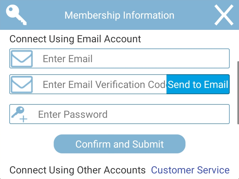
Task: Click the small plus sign under password key
Action: 23,119
